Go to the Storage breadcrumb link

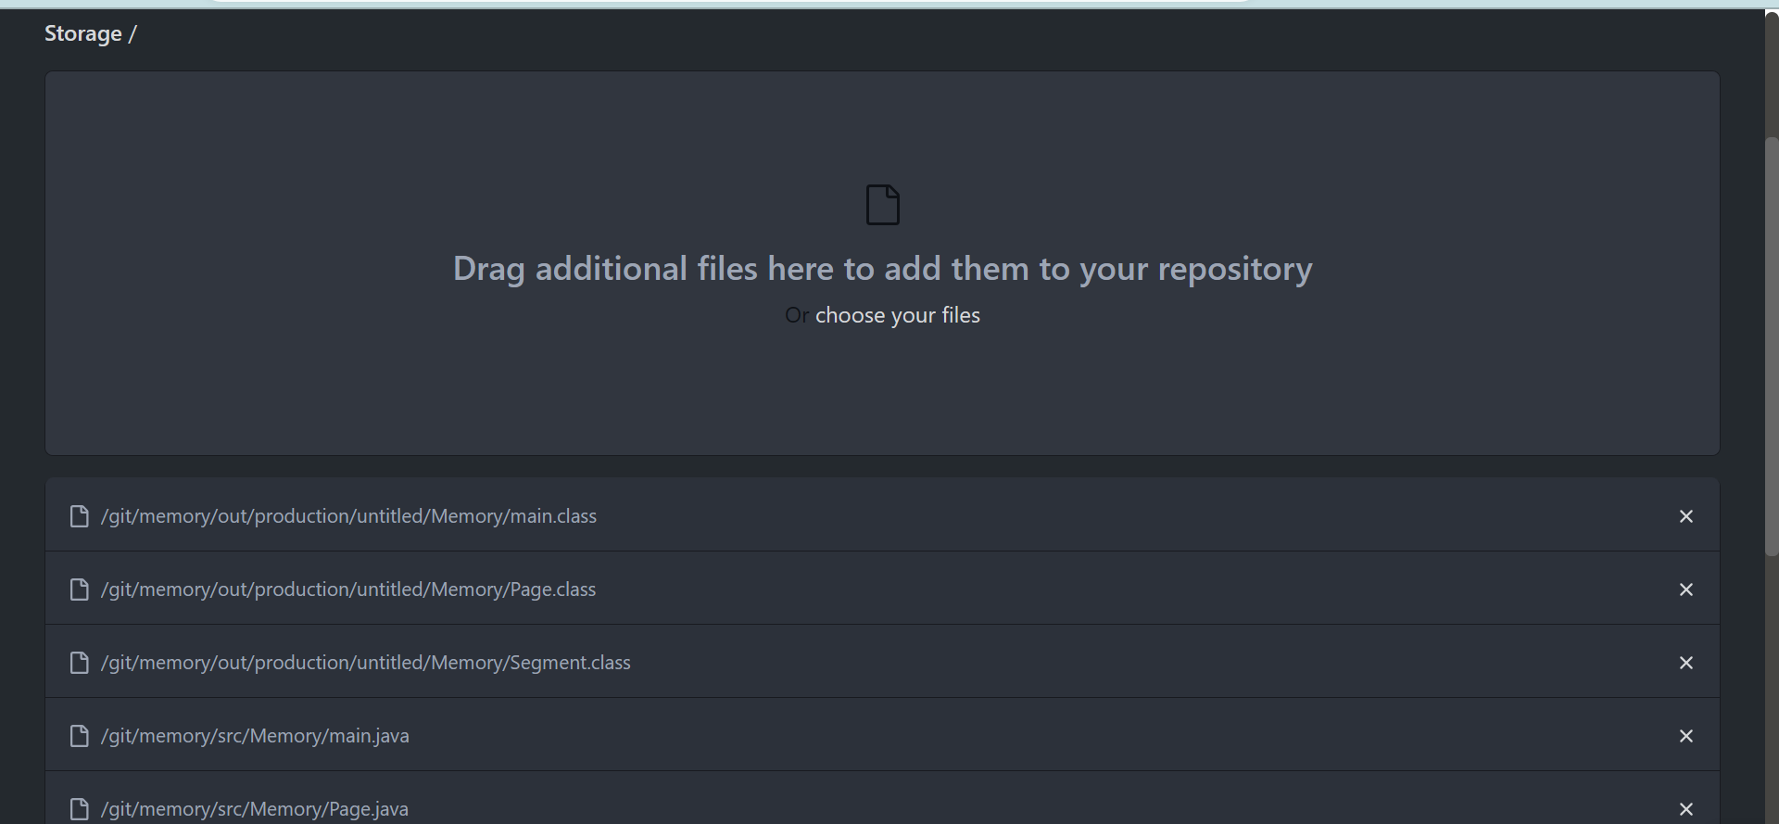point(83,34)
